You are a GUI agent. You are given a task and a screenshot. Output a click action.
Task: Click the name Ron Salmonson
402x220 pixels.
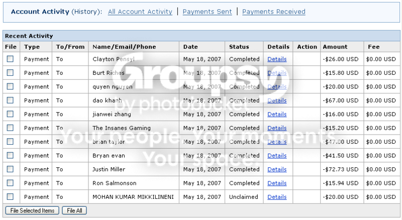click(x=115, y=183)
